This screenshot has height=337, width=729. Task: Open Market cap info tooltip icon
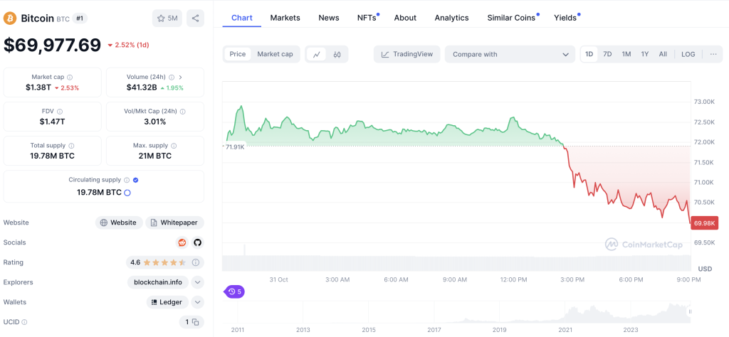pos(70,77)
